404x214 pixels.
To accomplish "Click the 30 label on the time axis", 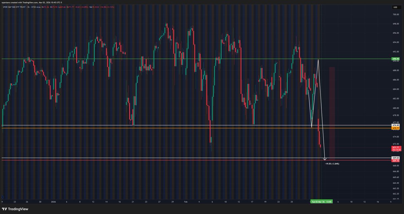I will pos(40,202).
